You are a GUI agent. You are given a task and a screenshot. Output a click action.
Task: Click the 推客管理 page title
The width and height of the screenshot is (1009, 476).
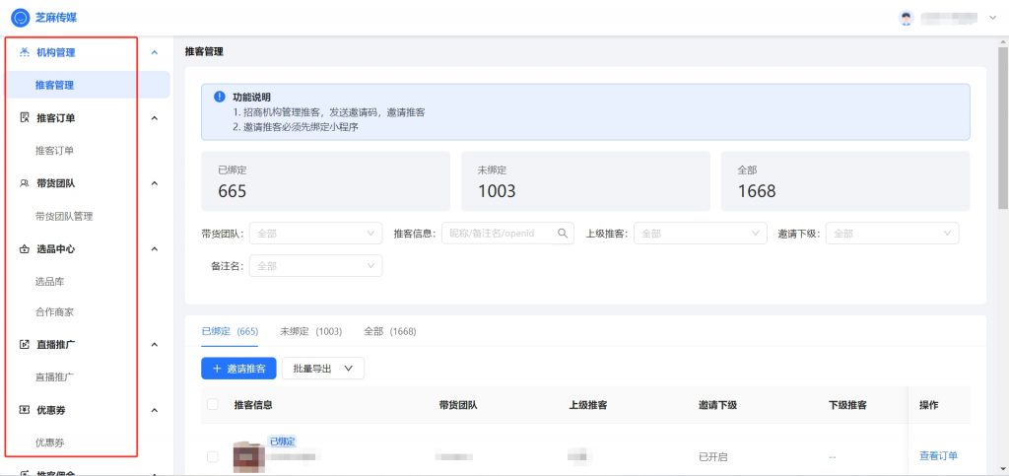(x=204, y=51)
